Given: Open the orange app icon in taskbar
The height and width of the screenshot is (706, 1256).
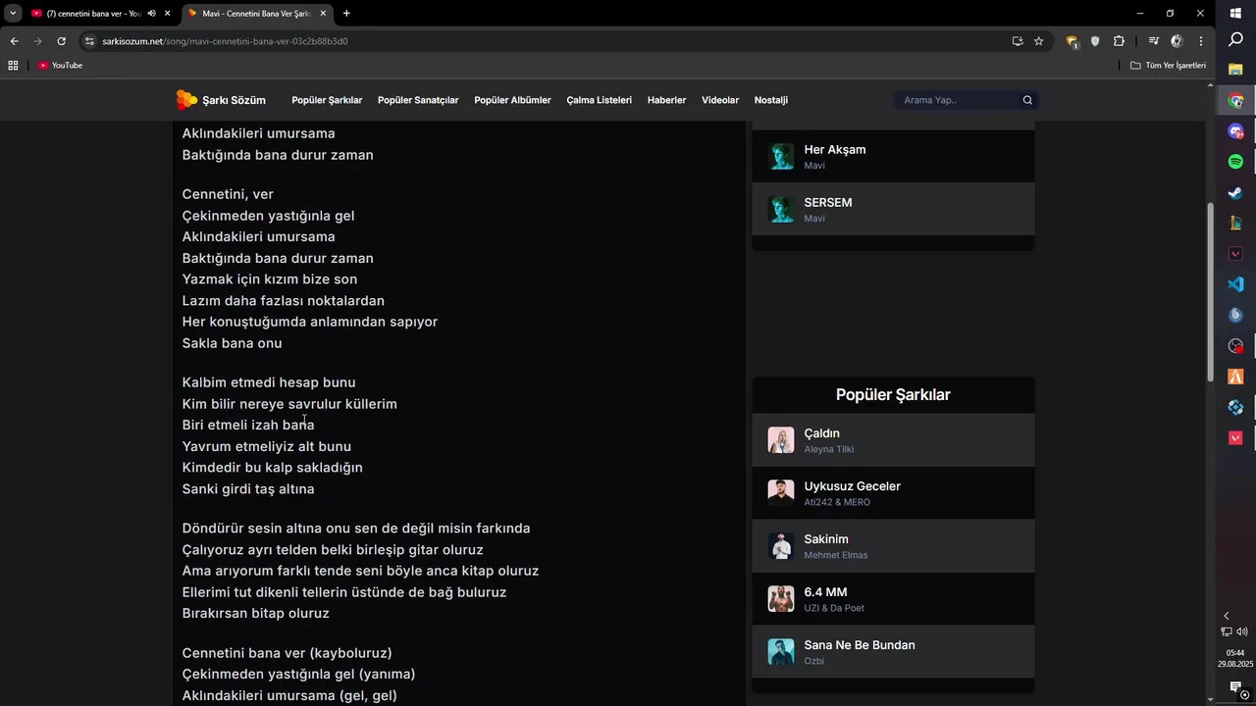Looking at the screenshot, I should 1236,377.
